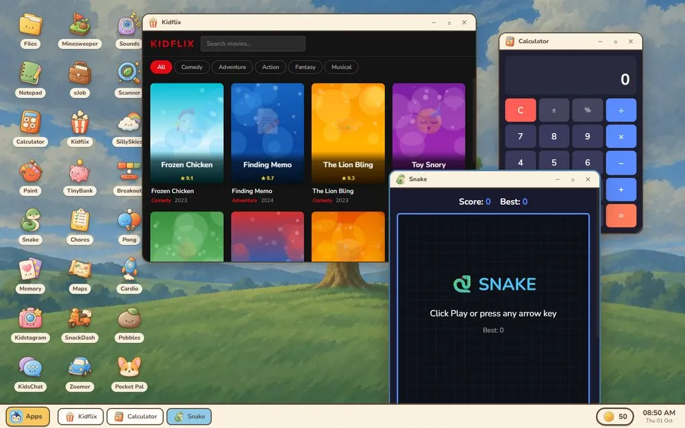Click the 7 key in Calculator
The width and height of the screenshot is (685, 428).
[x=521, y=137]
